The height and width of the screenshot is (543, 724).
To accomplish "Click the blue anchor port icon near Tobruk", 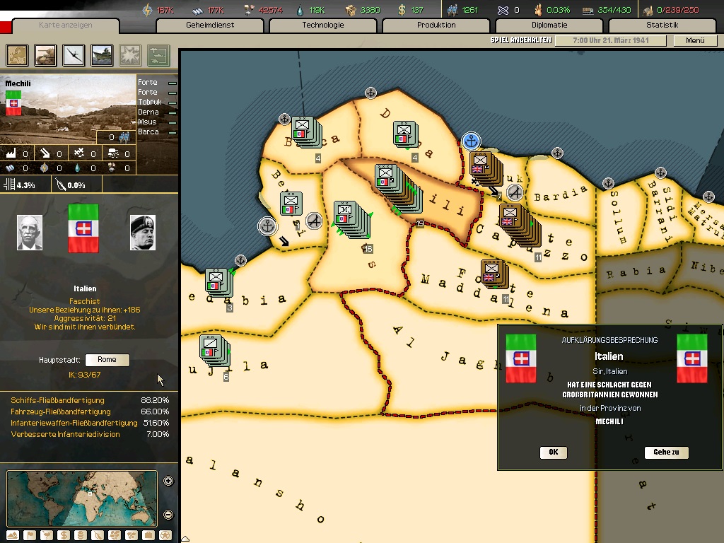I will pyautogui.click(x=471, y=141).
